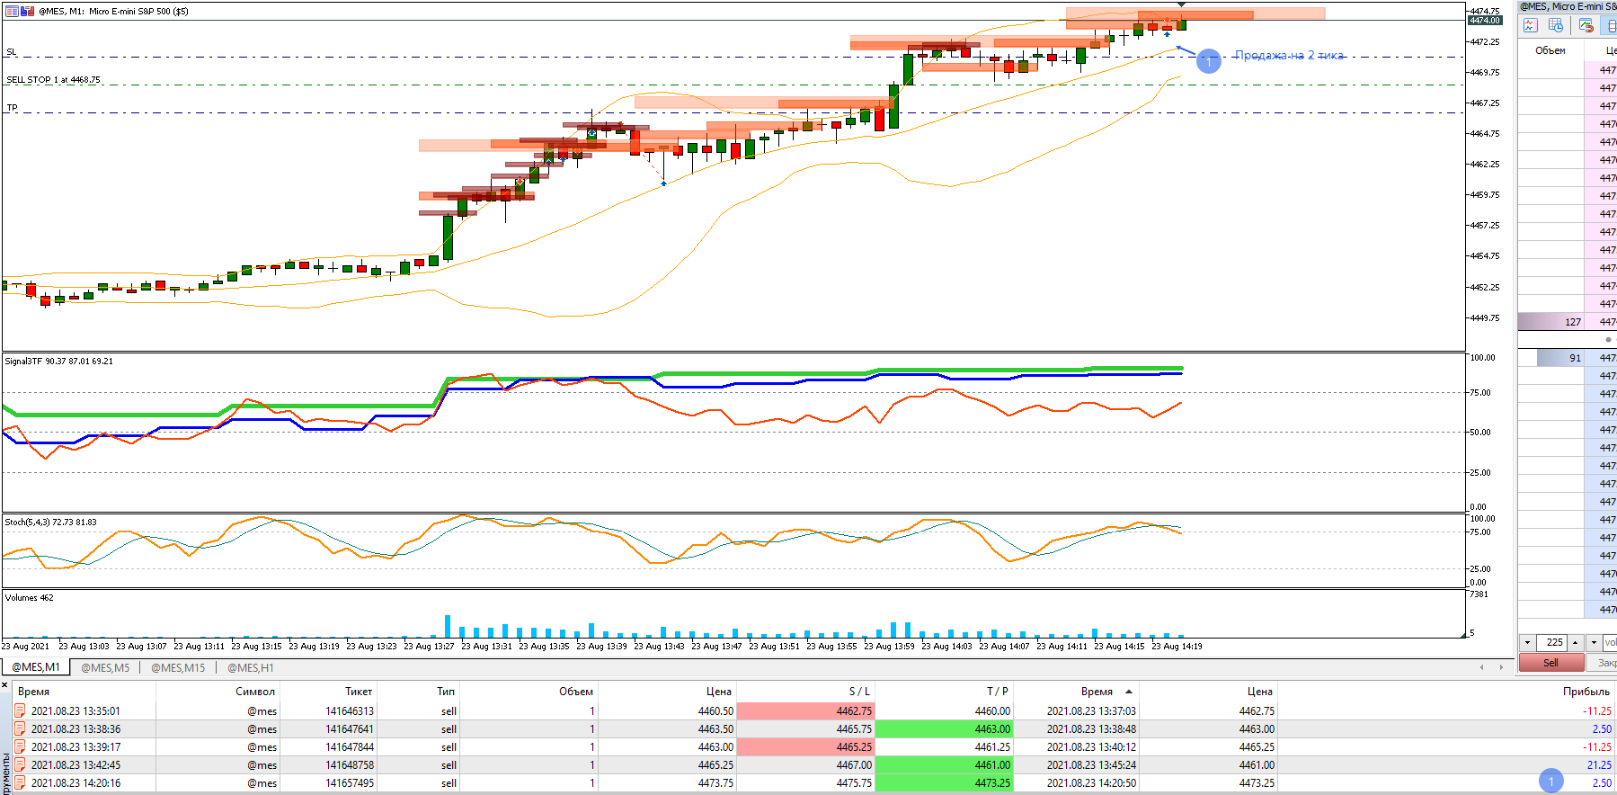Select the @MES,M15 chart tab
The image size is (1617, 795).
[x=178, y=667]
